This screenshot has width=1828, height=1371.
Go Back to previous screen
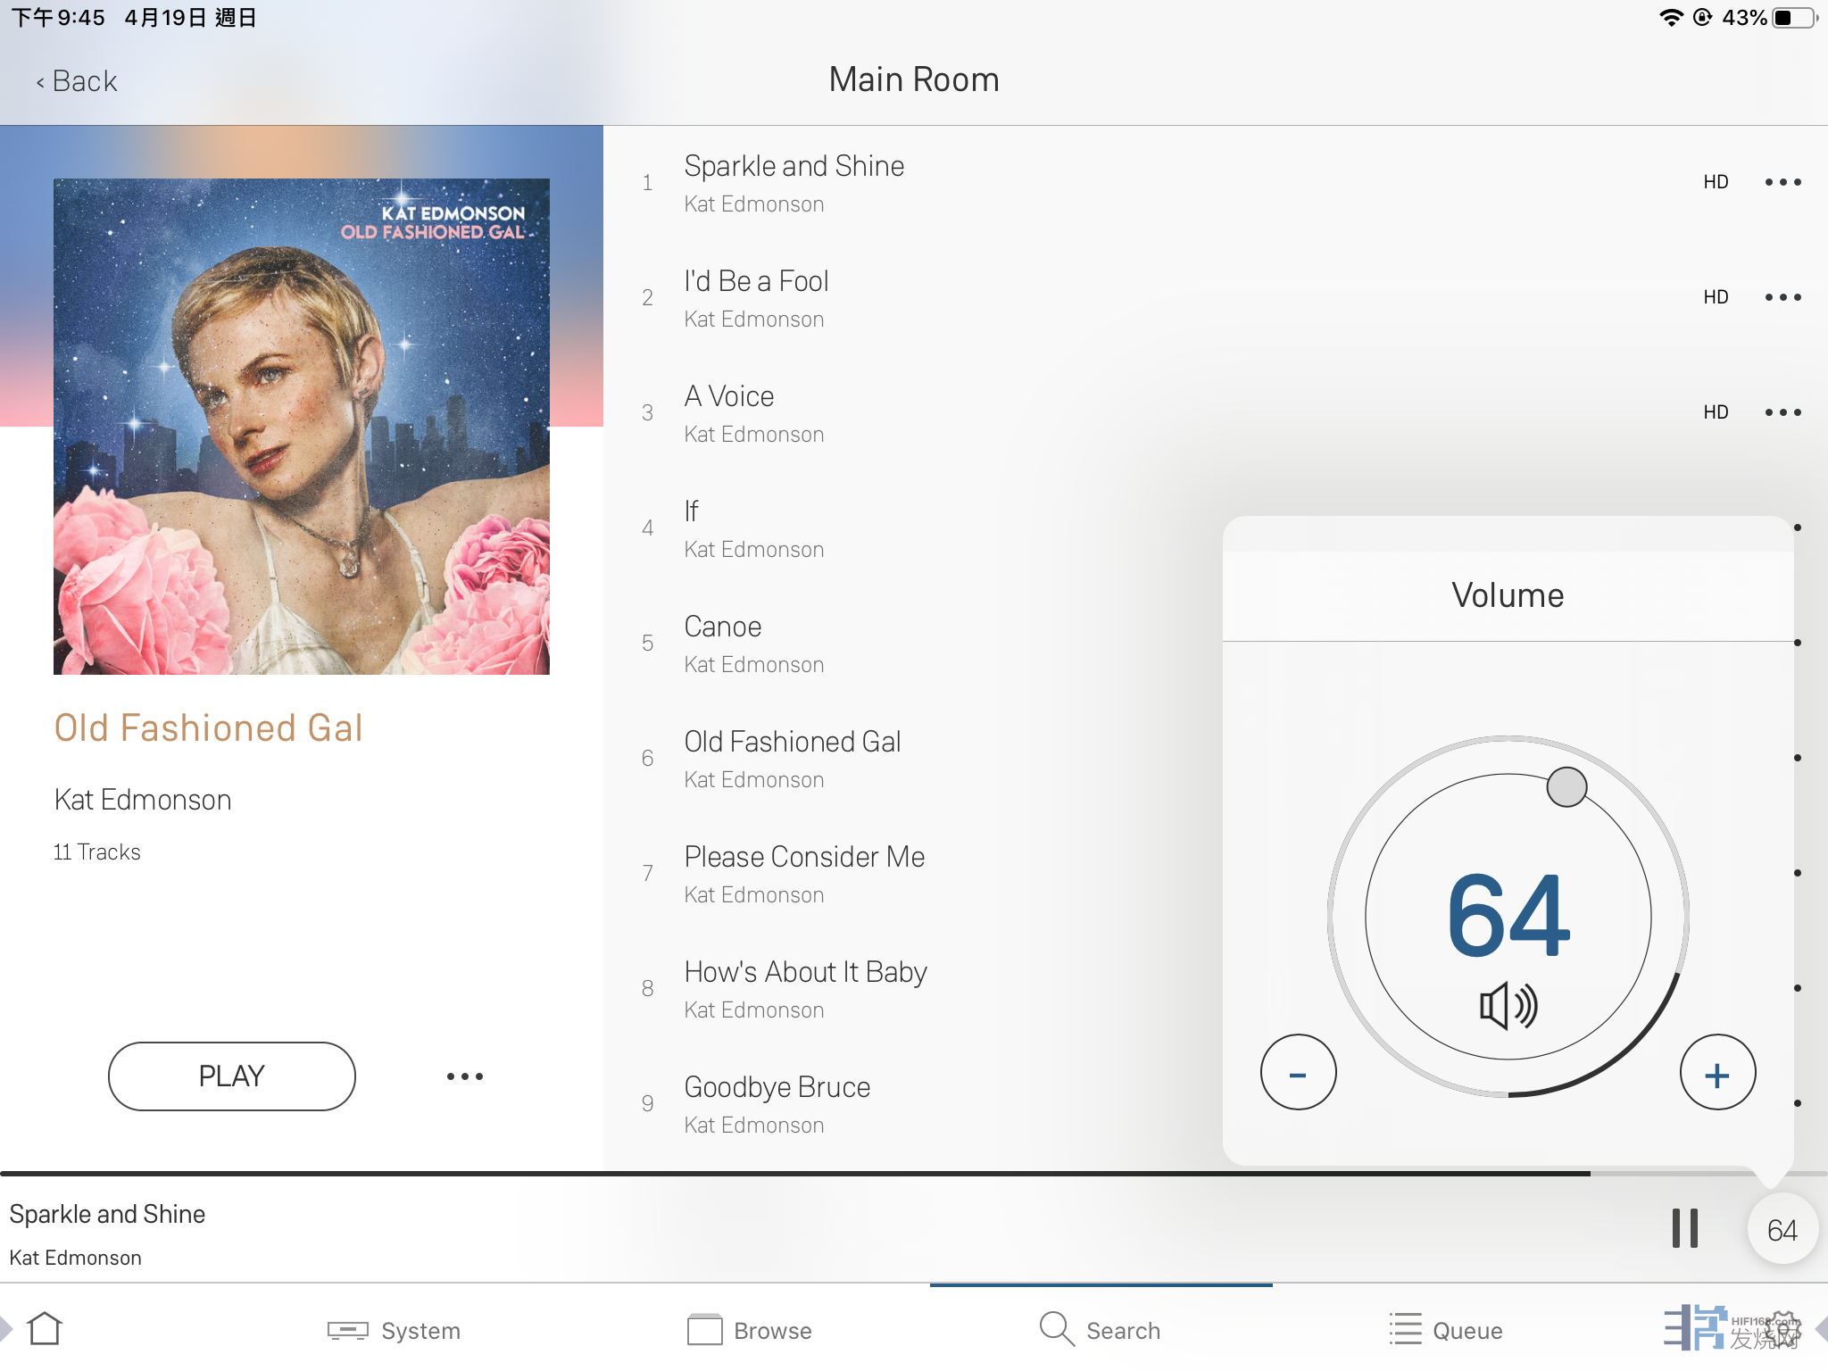pos(77,81)
